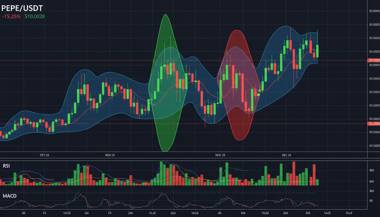Click the rightmost green bar in RSI panel

click(317, 182)
